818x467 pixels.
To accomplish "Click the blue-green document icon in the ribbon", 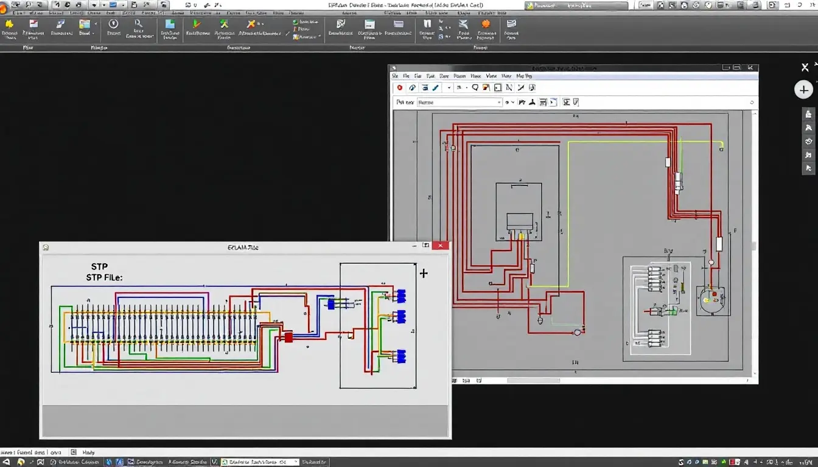I will tap(170, 24).
